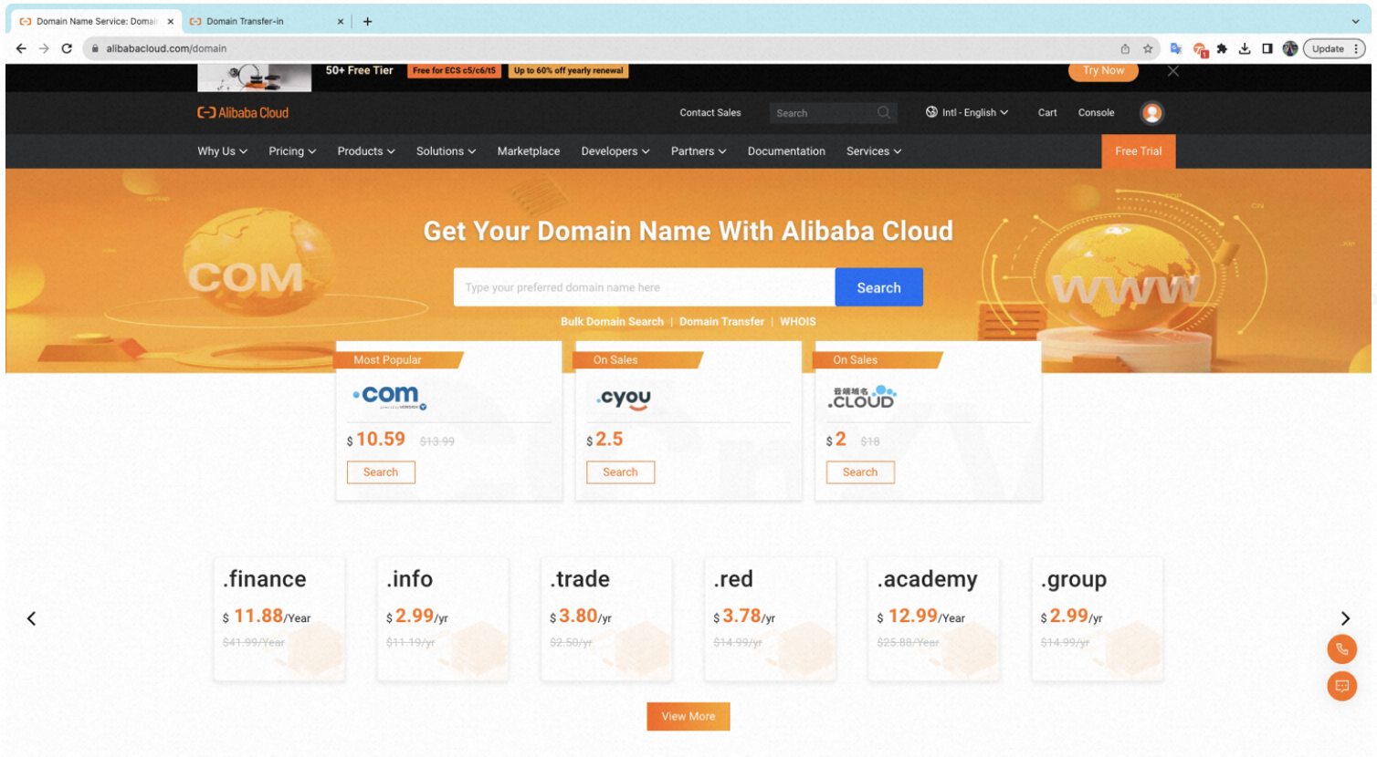Close the Domain Name Service tab
This screenshot has width=1377, height=757.
(170, 21)
